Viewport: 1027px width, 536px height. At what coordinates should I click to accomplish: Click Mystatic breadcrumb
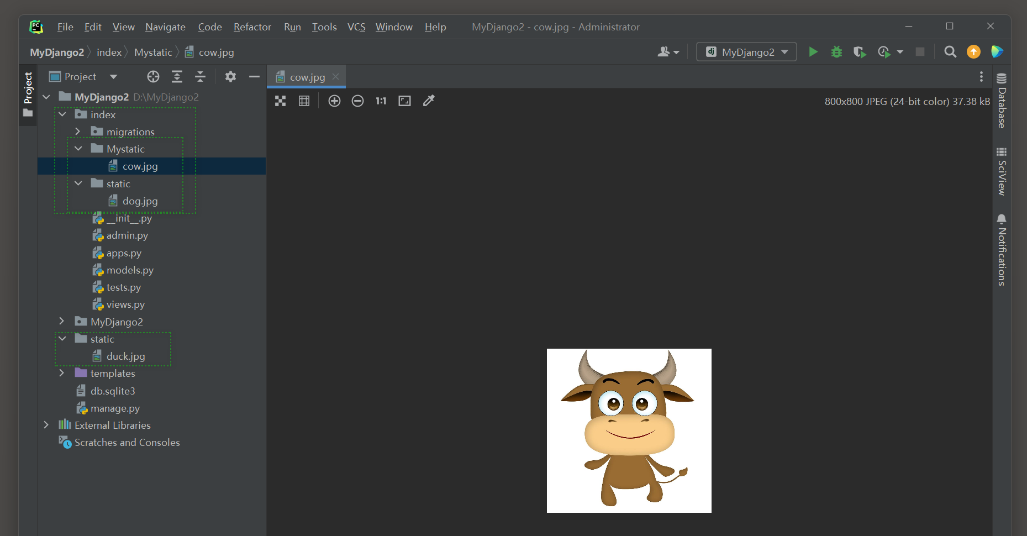coord(153,52)
